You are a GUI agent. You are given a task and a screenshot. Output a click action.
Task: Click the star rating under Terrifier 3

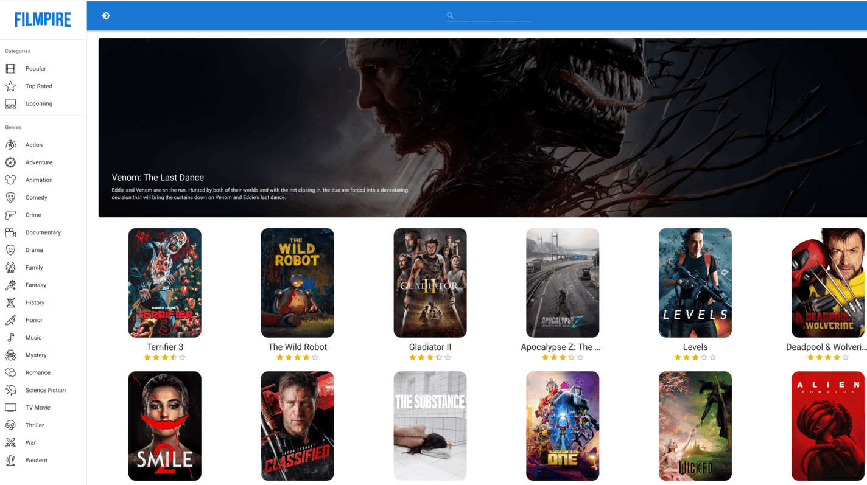point(165,358)
